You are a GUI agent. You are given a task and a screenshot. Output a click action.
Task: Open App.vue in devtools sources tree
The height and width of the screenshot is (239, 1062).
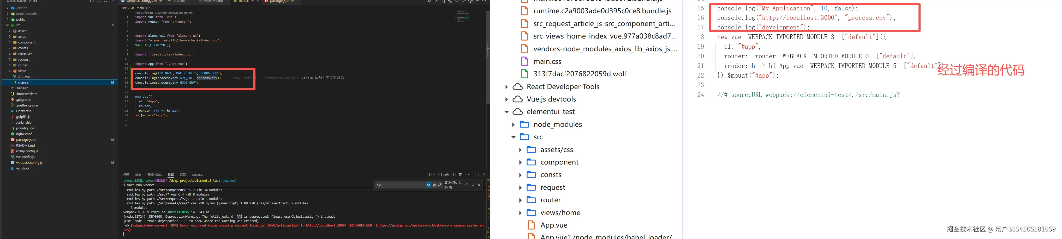pos(554,225)
